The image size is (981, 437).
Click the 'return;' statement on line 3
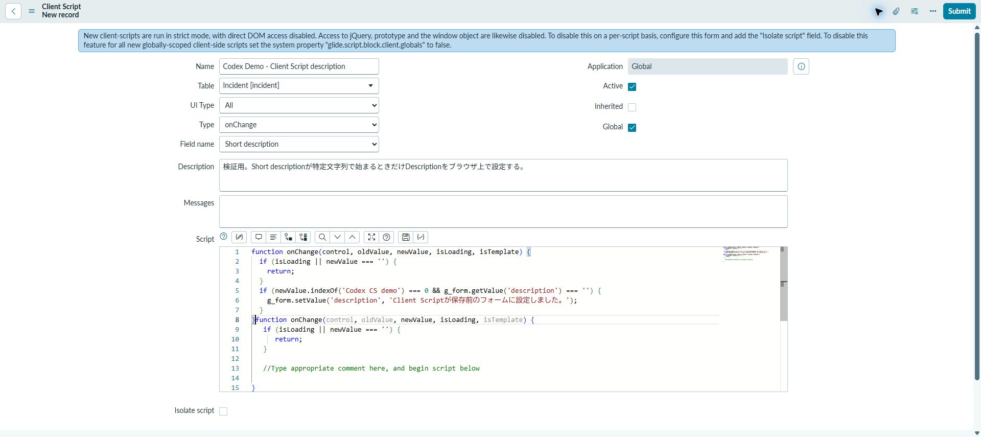pyautogui.click(x=281, y=271)
